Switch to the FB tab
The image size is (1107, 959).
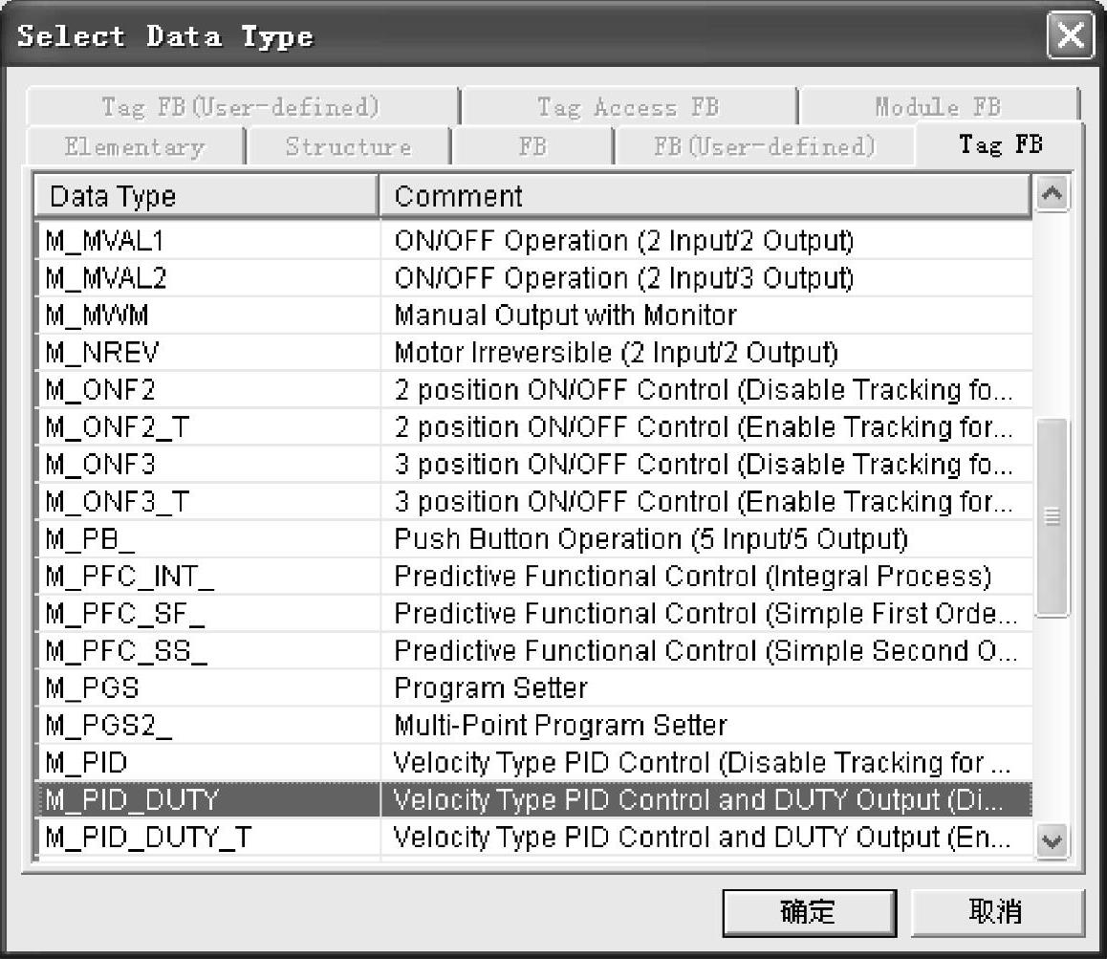coord(532,147)
